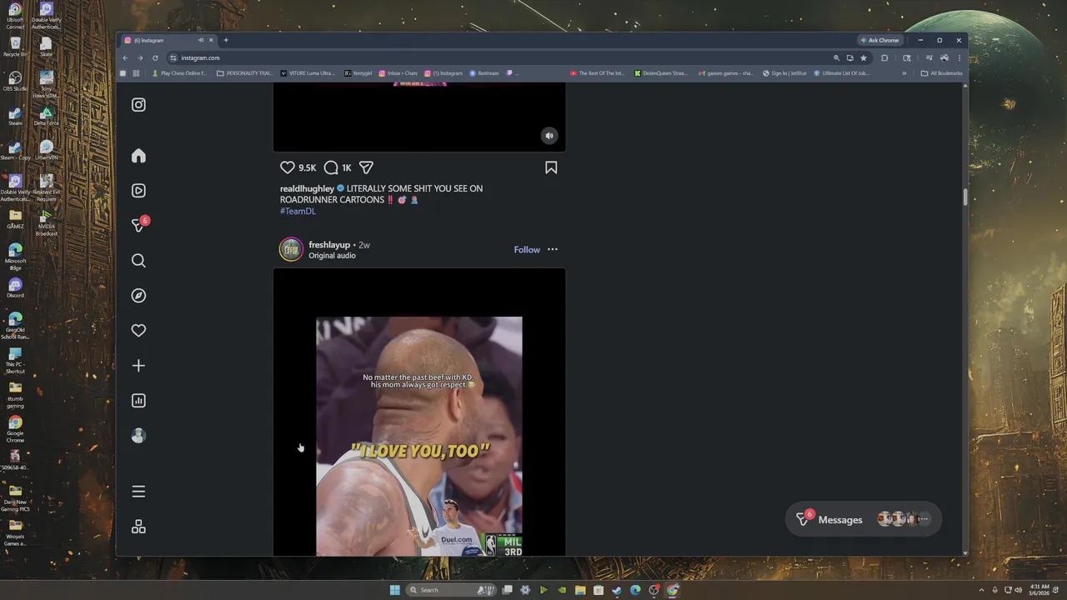Create a new post with plus icon
The height and width of the screenshot is (600, 1067).
click(138, 366)
